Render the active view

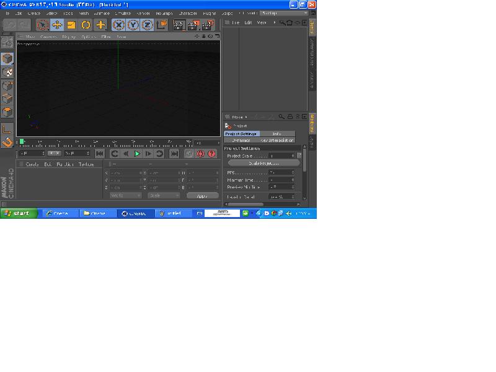tap(179, 25)
